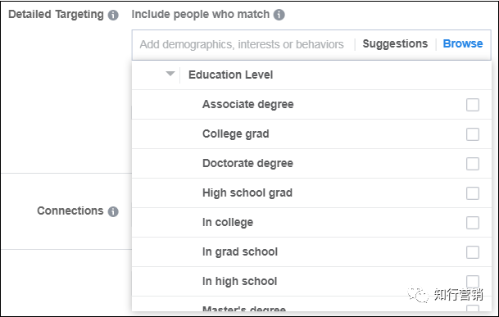The width and height of the screenshot is (499, 317).
Task: Click info icon beside Detailed Targeting
Action: (113, 15)
